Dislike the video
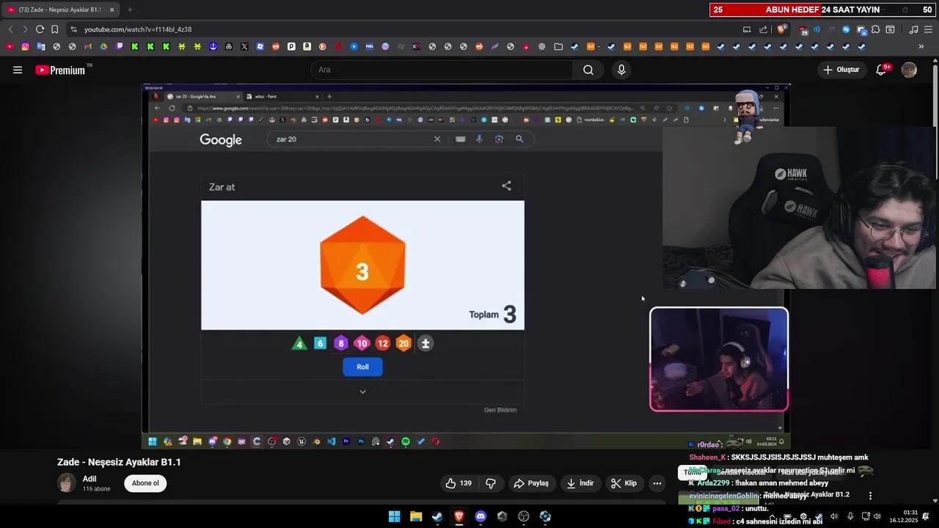This screenshot has height=528, width=939. [x=491, y=483]
